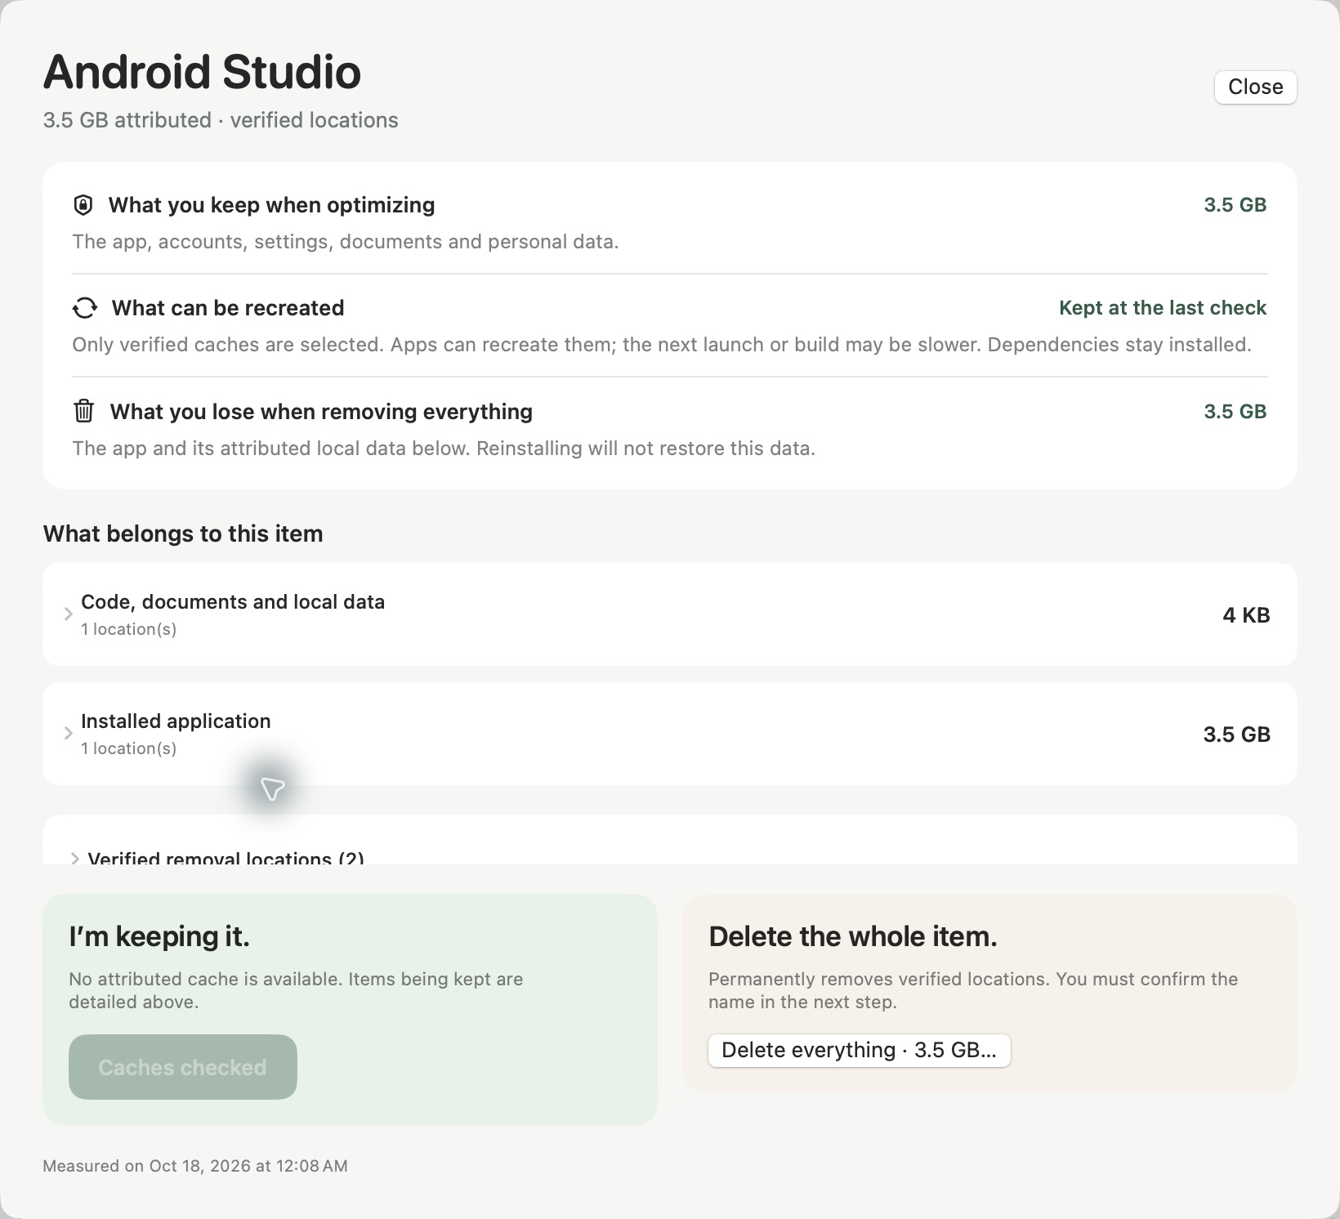Click the '4 KB' size value
This screenshot has width=1340, height=1219.
tap(1246, 615)
